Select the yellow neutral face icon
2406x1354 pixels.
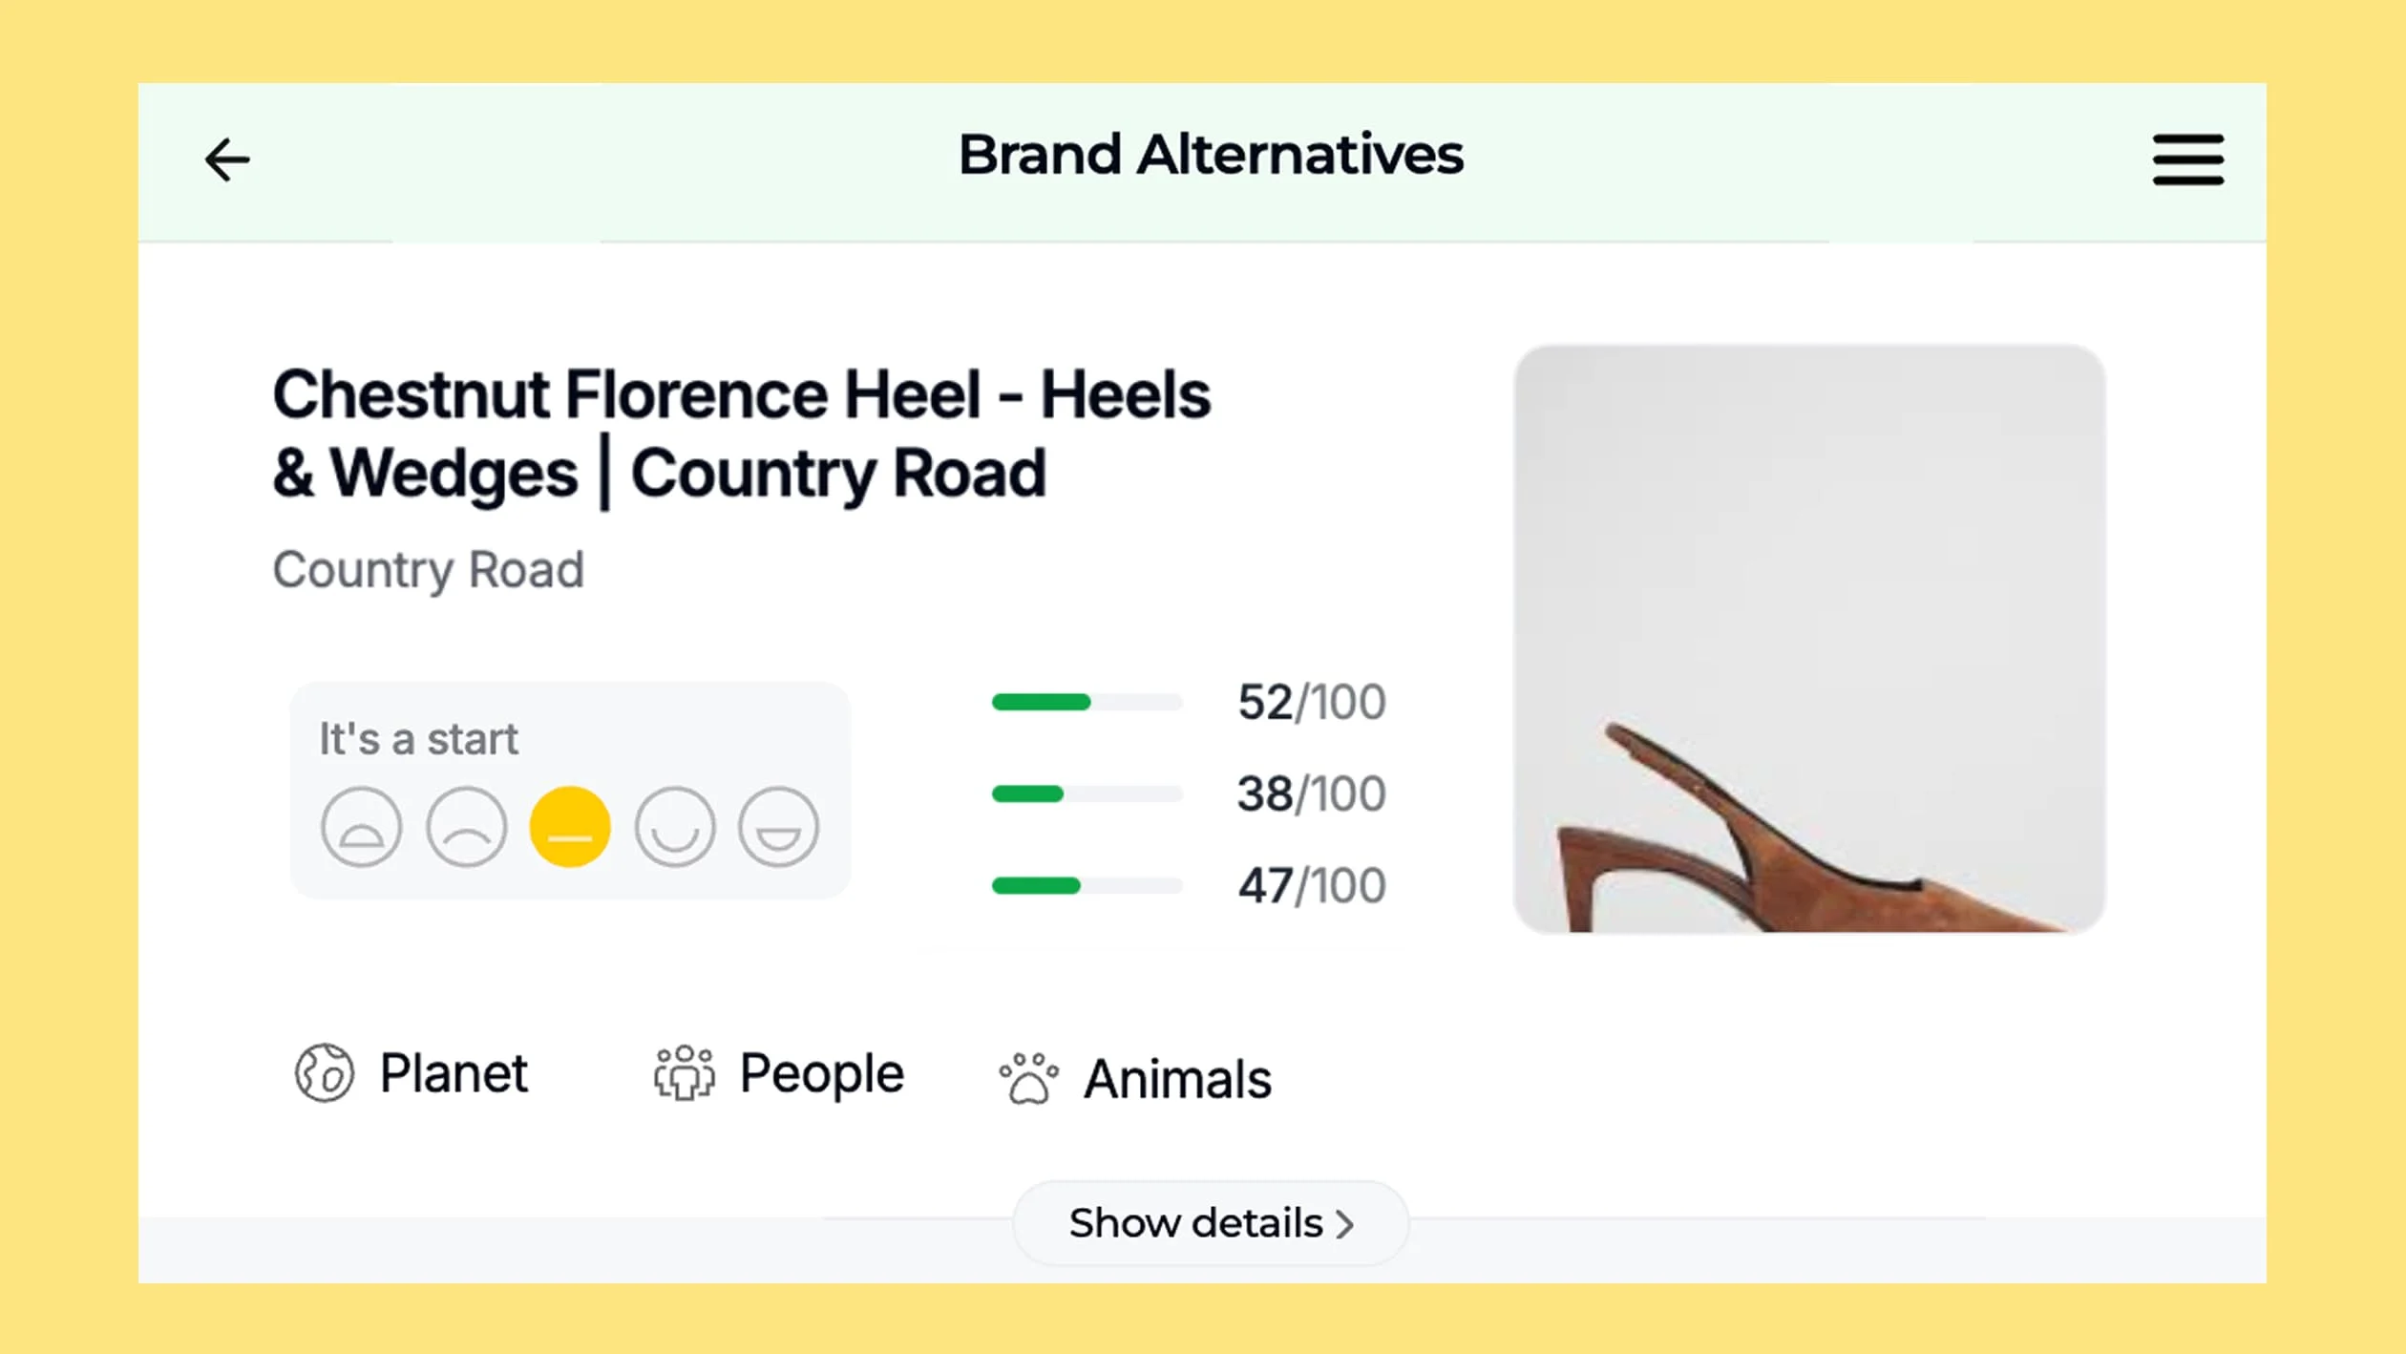pyautogui.click(x=570, y=827)
